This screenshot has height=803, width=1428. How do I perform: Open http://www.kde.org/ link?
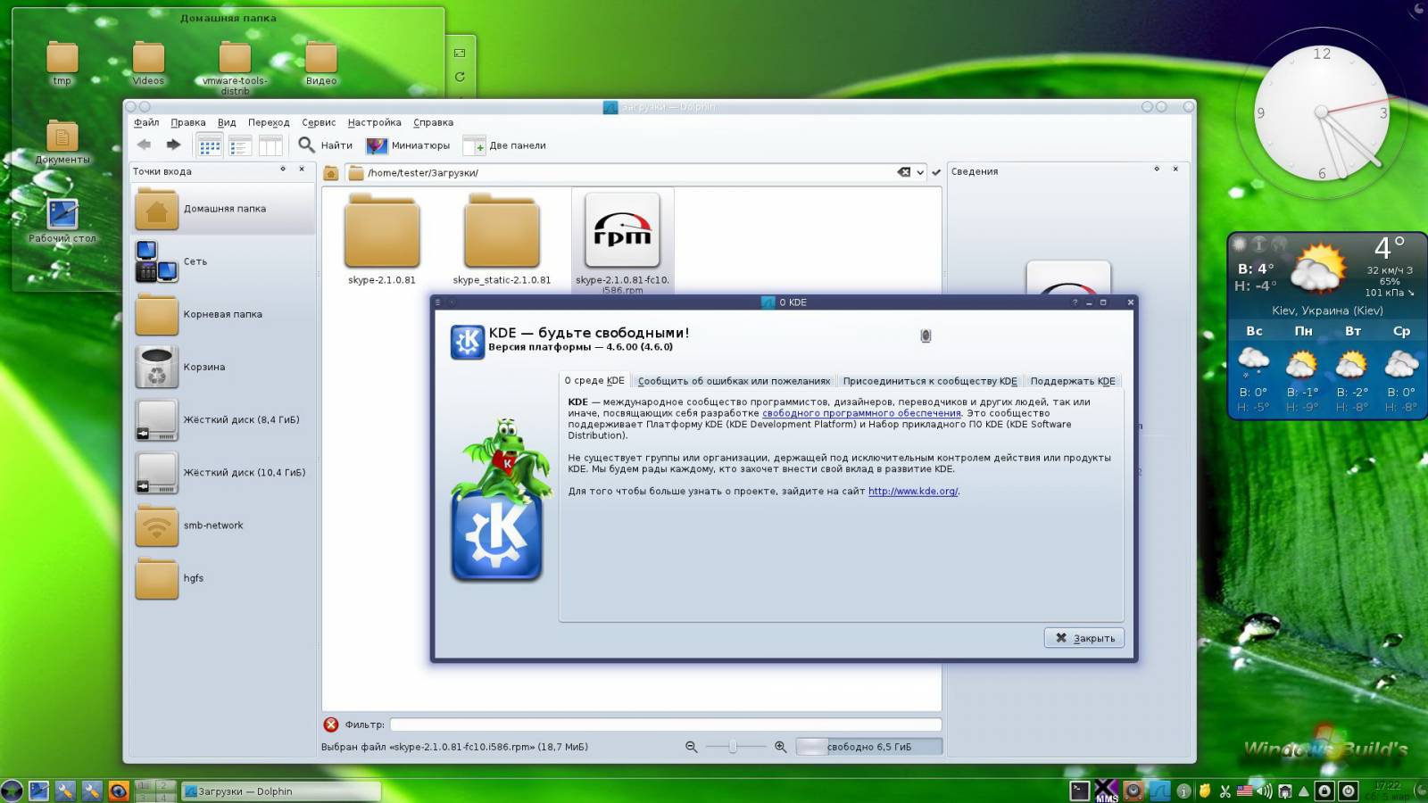[913, 491]
